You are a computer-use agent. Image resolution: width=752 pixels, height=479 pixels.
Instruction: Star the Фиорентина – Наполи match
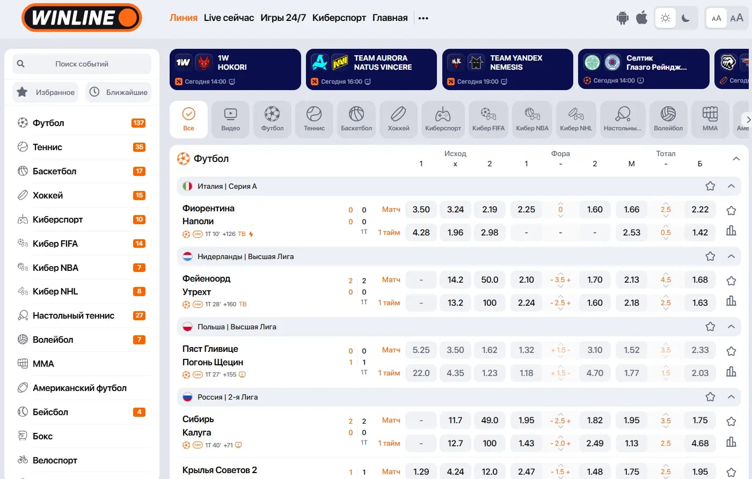click(x=731, y=210)
